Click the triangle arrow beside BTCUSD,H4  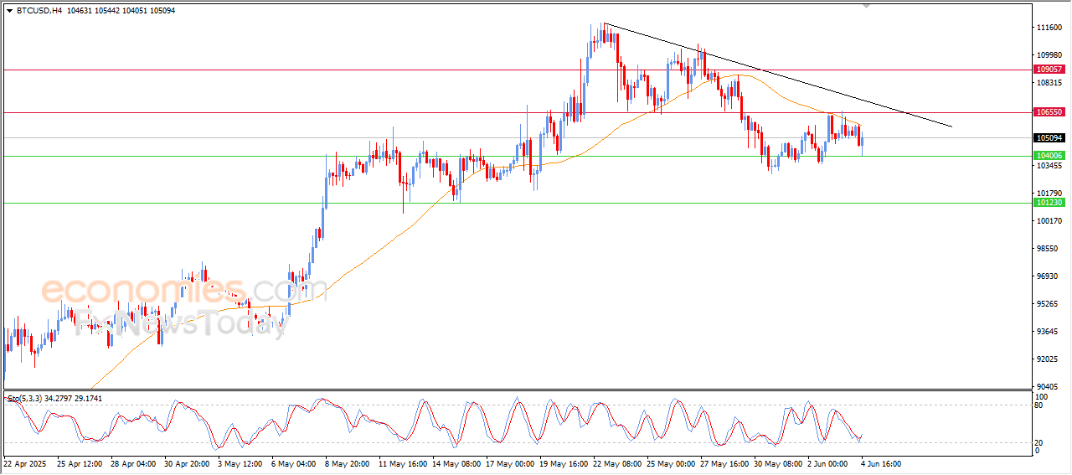click(x=9, y=10)
